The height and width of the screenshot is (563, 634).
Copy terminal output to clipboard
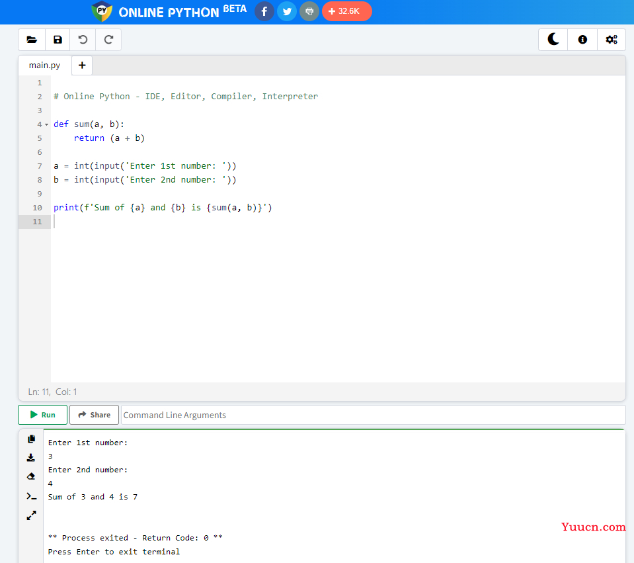[x=31, y=439]
